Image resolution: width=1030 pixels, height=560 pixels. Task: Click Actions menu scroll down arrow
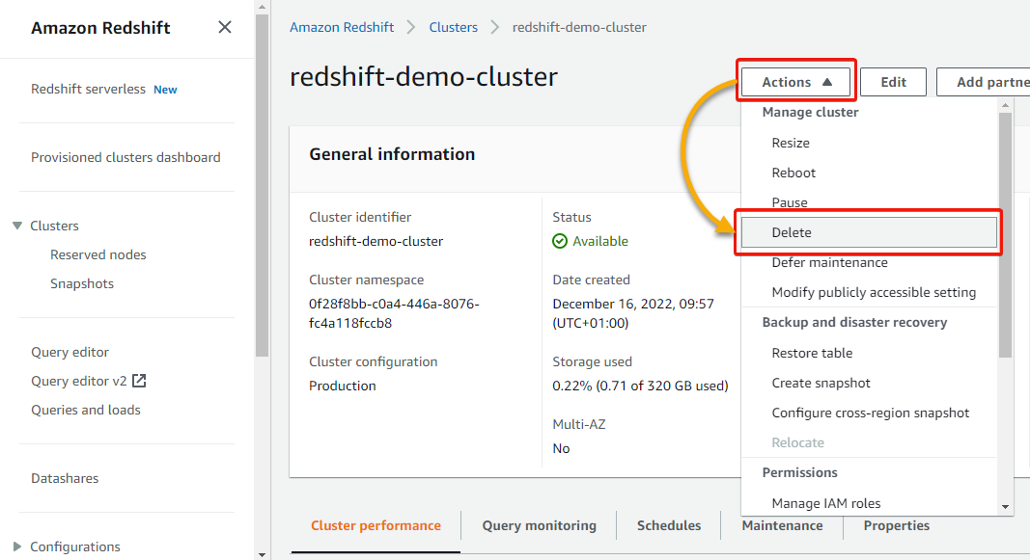pos(1005,507)
